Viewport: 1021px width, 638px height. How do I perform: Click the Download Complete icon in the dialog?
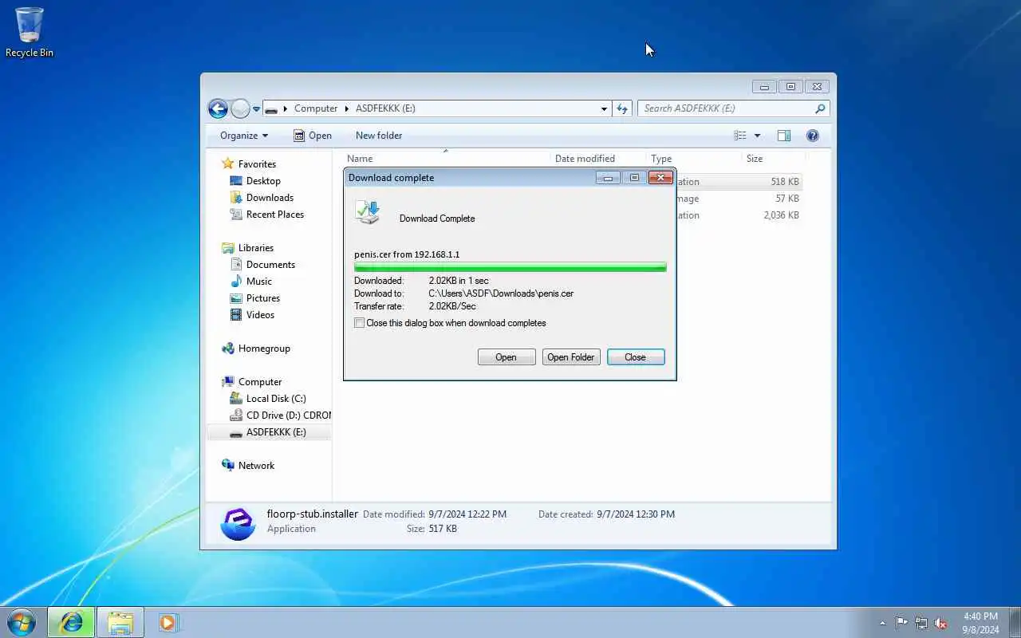[368, 213]
